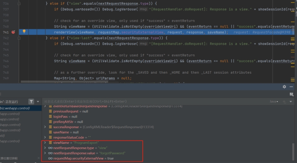Open the debug panel settings gear
Screen dimensions: 297x163
click(284, 87)
